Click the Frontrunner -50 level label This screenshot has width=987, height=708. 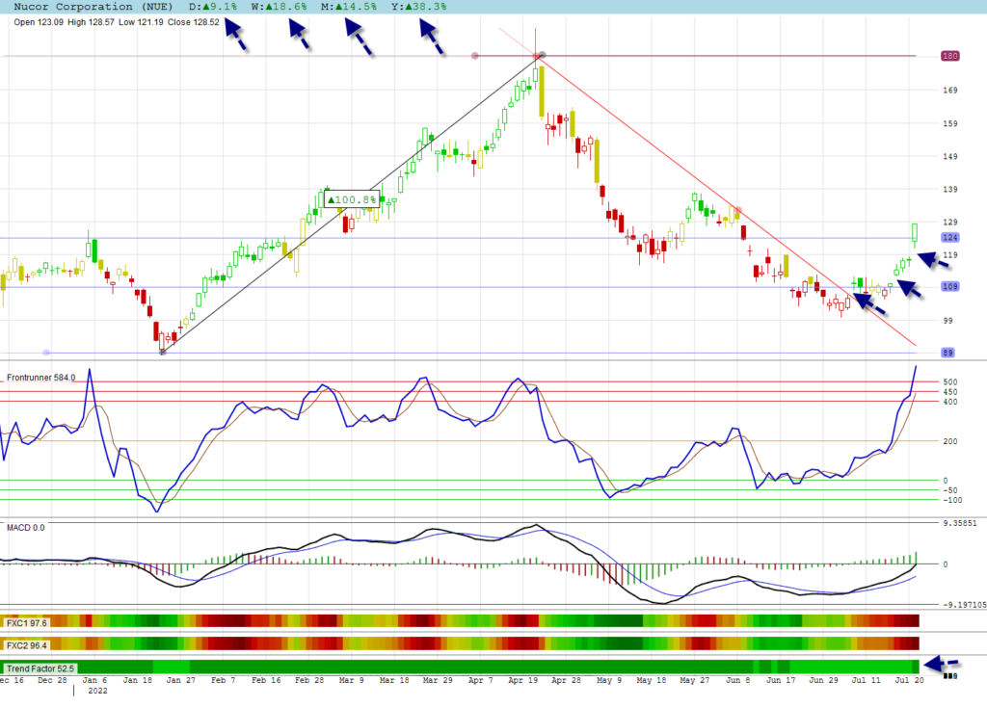click(949, 490)
